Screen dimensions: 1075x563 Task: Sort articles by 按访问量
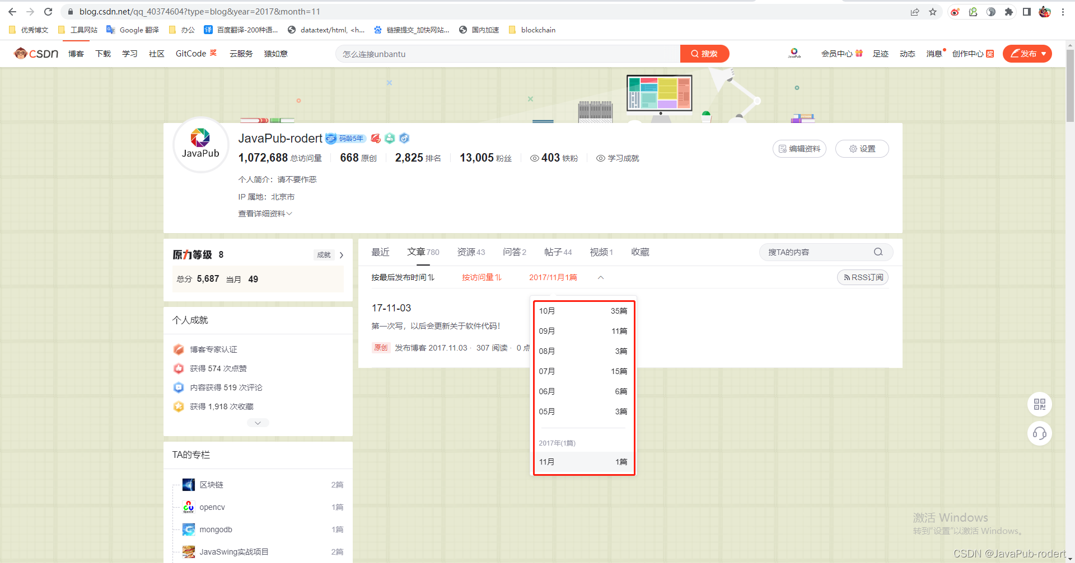pos(480,277)
